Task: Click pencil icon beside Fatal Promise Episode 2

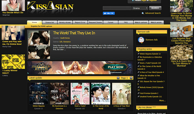Action: (x=139, y=93)
